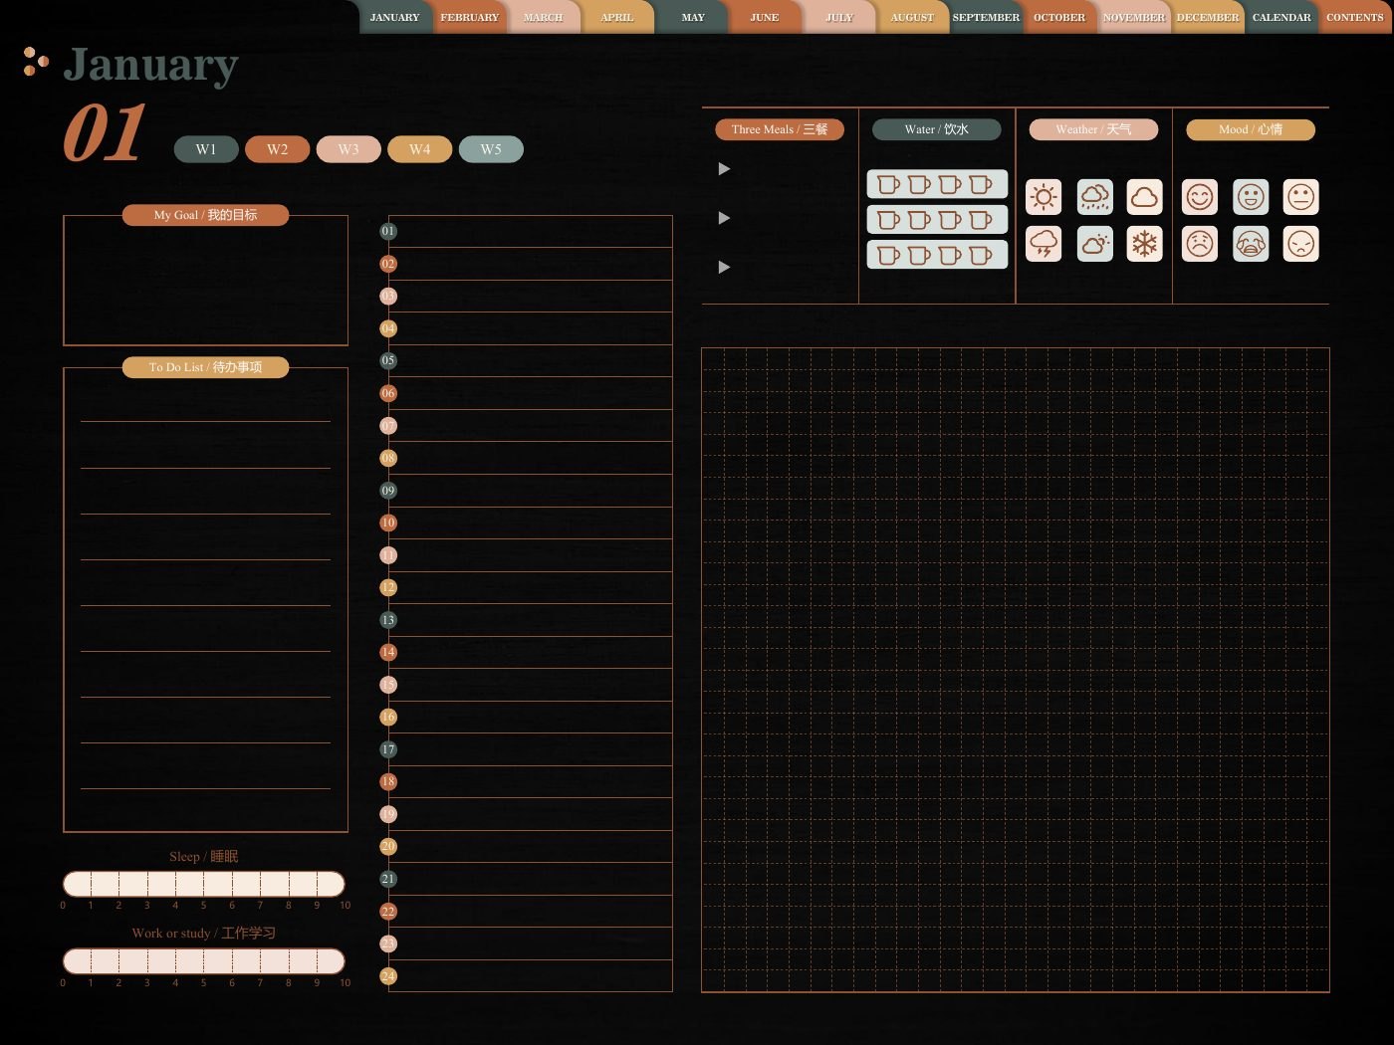The image size is (1394, 1045).
Task: Tick the last cup in the bottom water row
Action: coord(981,255)
